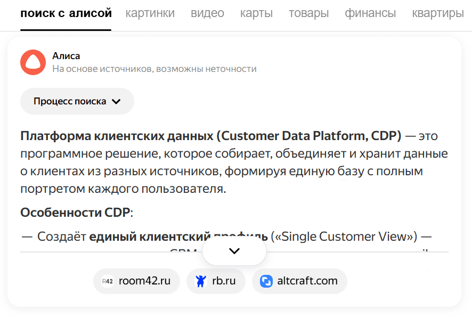Expand the Процесс поиска panel
This screenshot has width=472, height=318.
click(77, 101)
